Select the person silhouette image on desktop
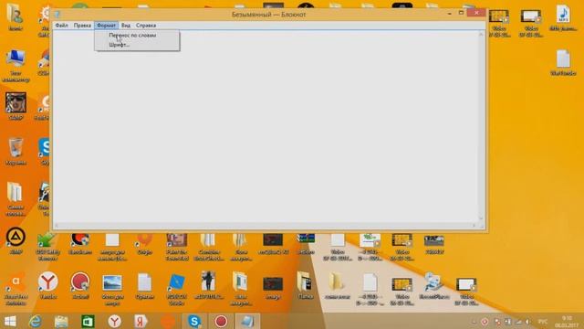The image size is (584, 329). [x=209, y=285]
